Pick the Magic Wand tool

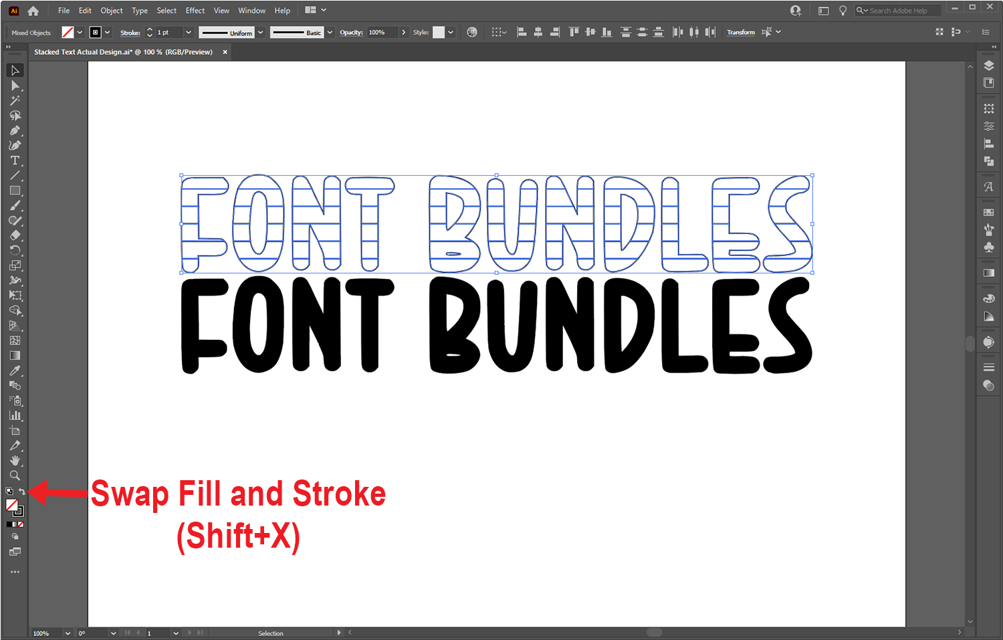click(x=15, y=100)
